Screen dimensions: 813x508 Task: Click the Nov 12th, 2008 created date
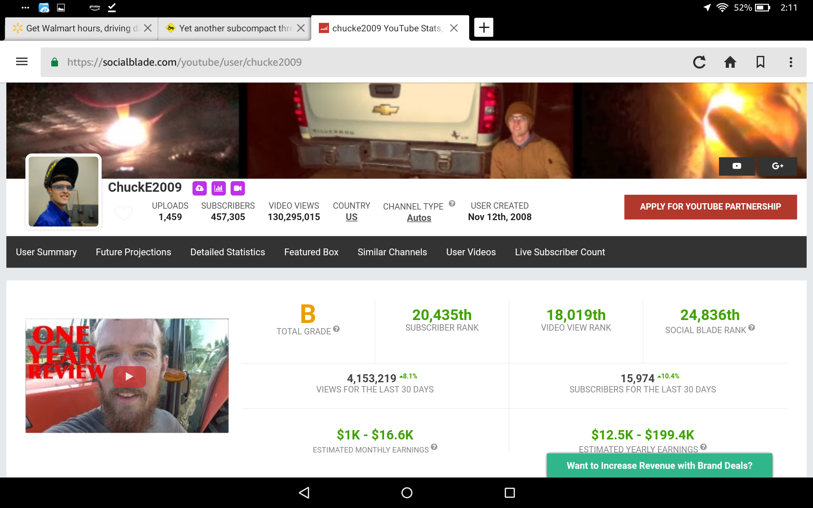pyautogui.click(x=500, y=217)
